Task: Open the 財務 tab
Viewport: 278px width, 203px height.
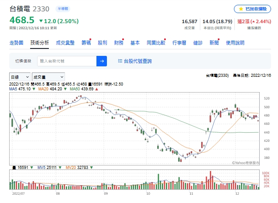Action: pos(119,43)
